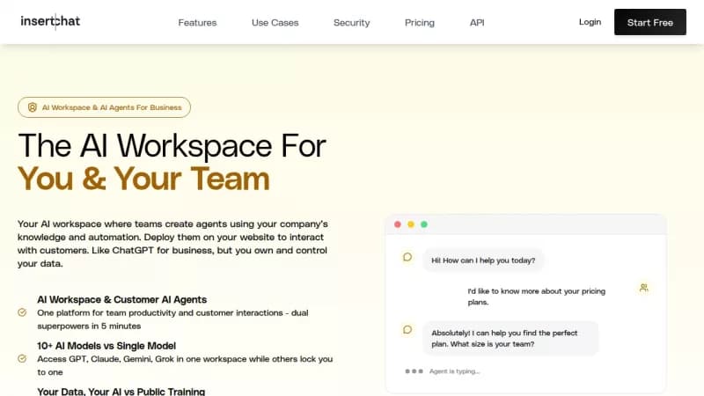Click 'Your Data, Your AI vs Public Training' title

coord(121,391)
